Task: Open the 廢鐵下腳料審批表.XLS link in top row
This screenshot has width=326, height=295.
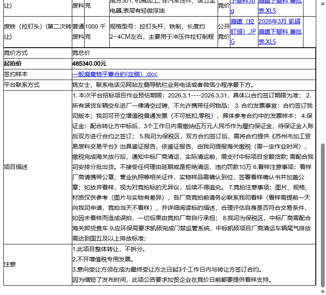Action: point(280,6)
